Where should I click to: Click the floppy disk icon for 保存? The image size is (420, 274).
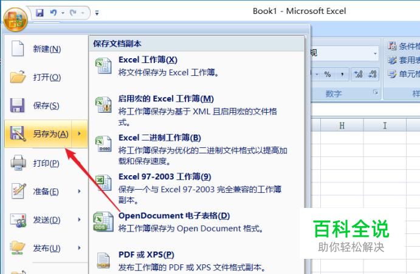pyautogui.click(x=18, y=105)
